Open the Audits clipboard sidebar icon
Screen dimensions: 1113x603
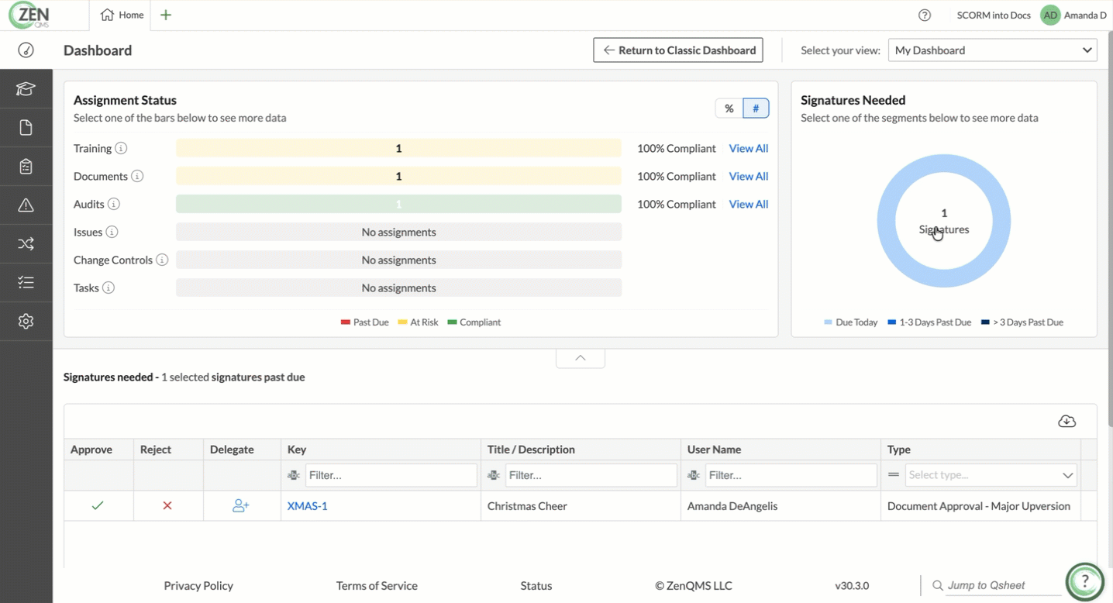tap(26, 167)
